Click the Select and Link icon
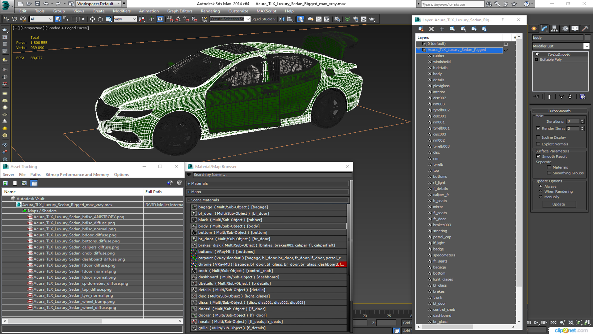 6,19
